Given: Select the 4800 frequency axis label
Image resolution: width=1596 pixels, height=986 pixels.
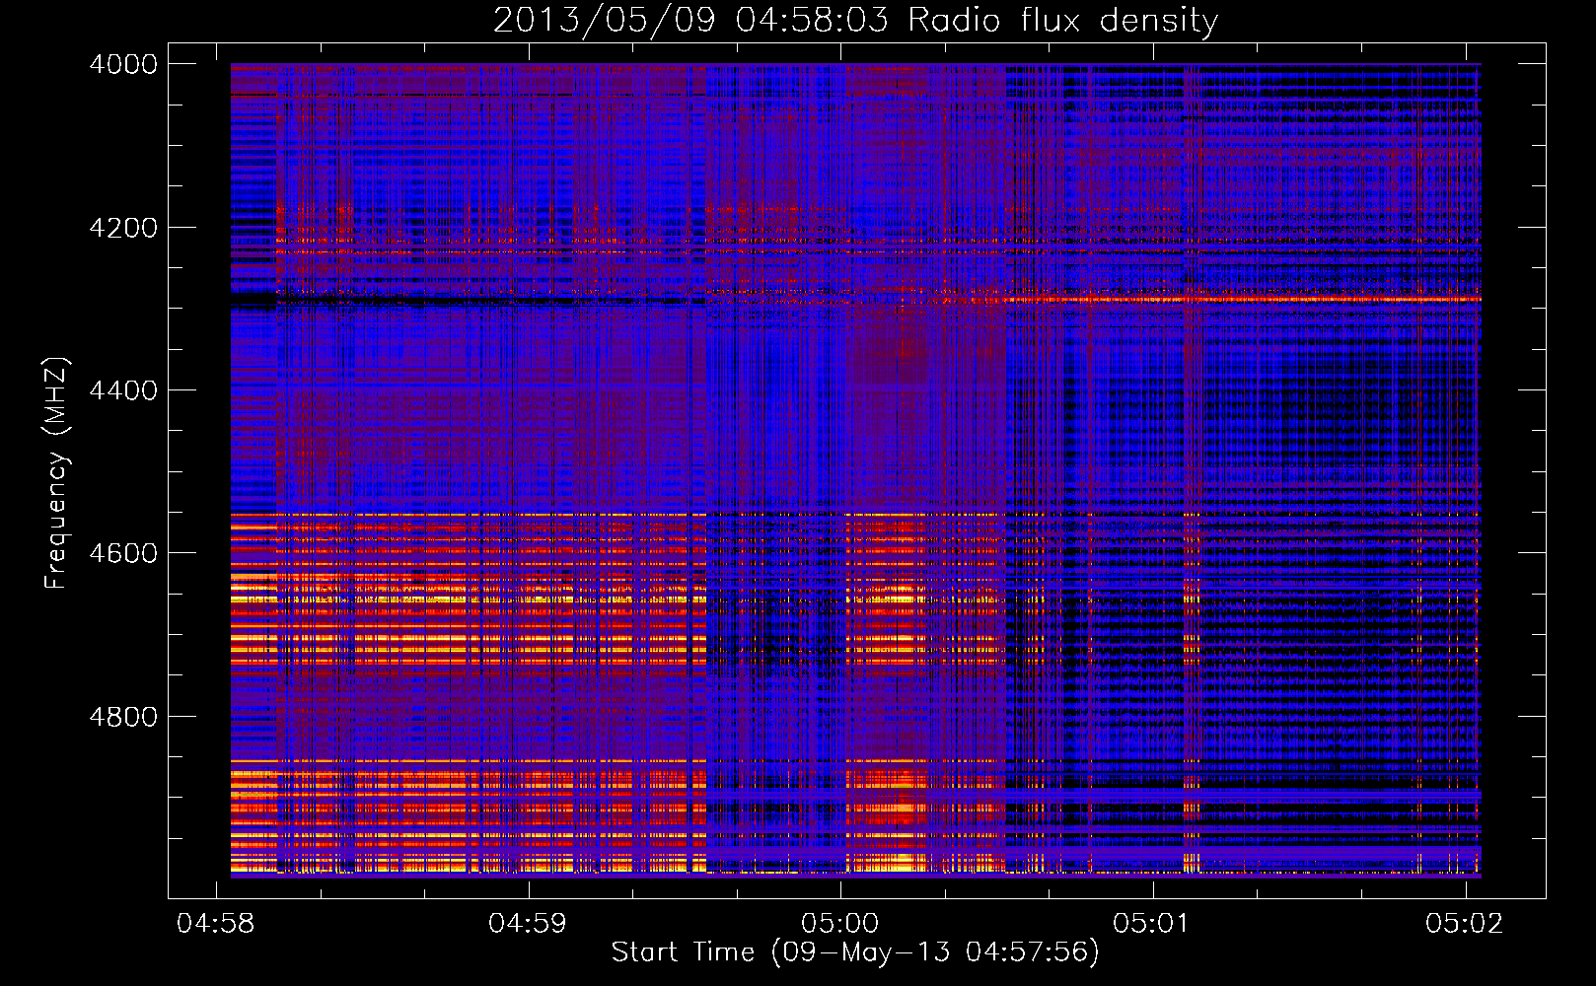Looking at the screenshot, I should coord(122,717).
